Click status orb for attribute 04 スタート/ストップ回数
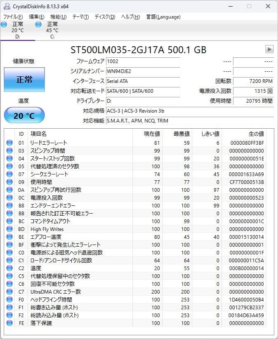The width and height of the screenshot is (278, 339). 9,158
